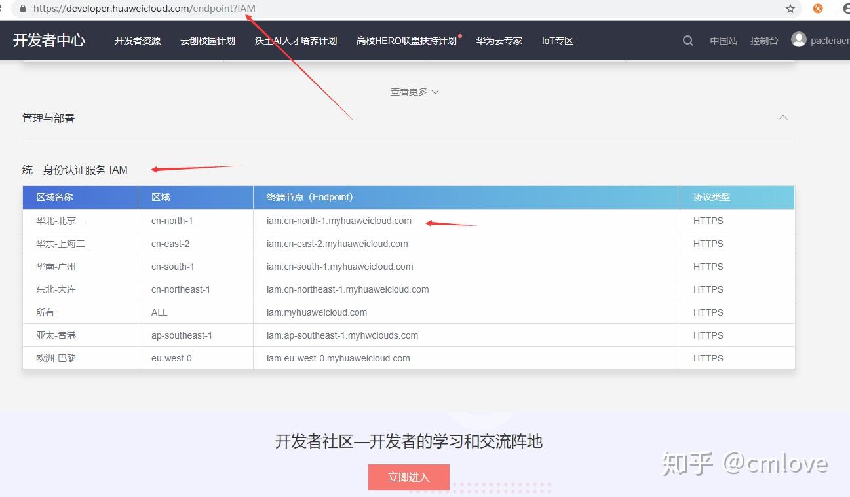Open IoT专区 menu item
This screenshot has width=850, height=497.
click(557, 41)
